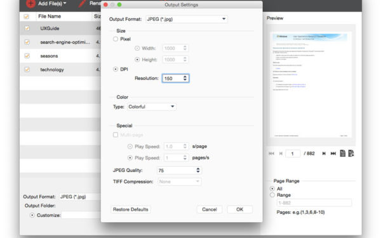The height and width of the screenshot is (238, 381).
Task: Uncheck the technology file checkbox
Action: coord(27,69)
